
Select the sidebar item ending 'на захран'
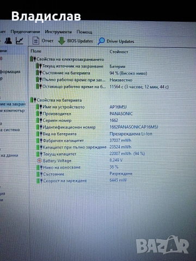13,104
